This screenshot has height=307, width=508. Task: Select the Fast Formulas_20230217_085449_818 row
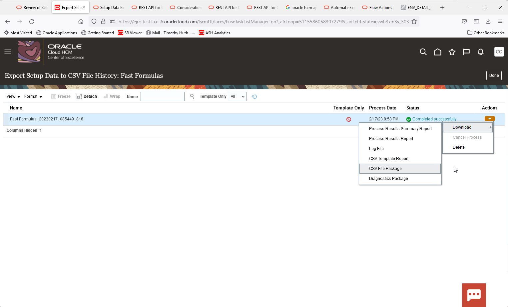(254, 119)
